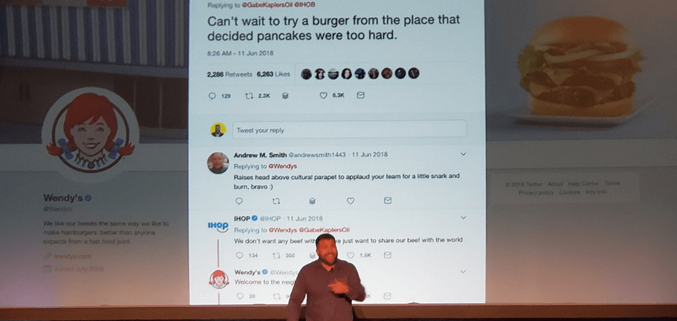Click retweet icon showing 2.3K
Image resolution: width=677 pixels, height=321 pixels.
point(248,96)
